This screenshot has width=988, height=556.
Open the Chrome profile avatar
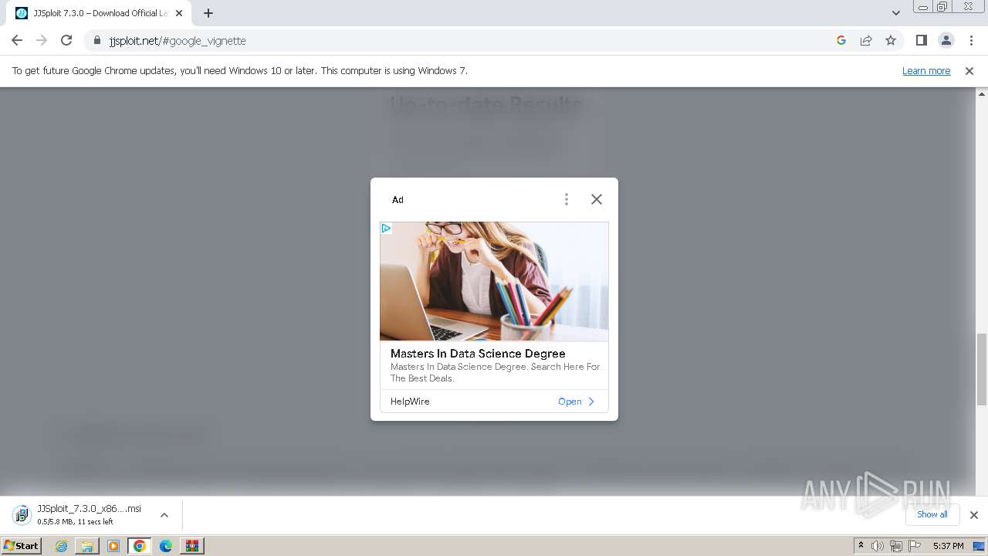(946, 40)
